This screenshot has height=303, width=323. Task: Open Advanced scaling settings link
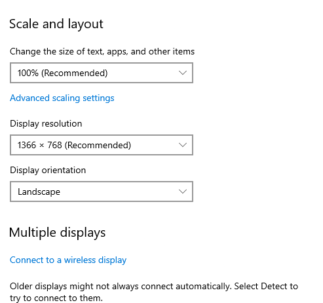[x=62, y=98]
